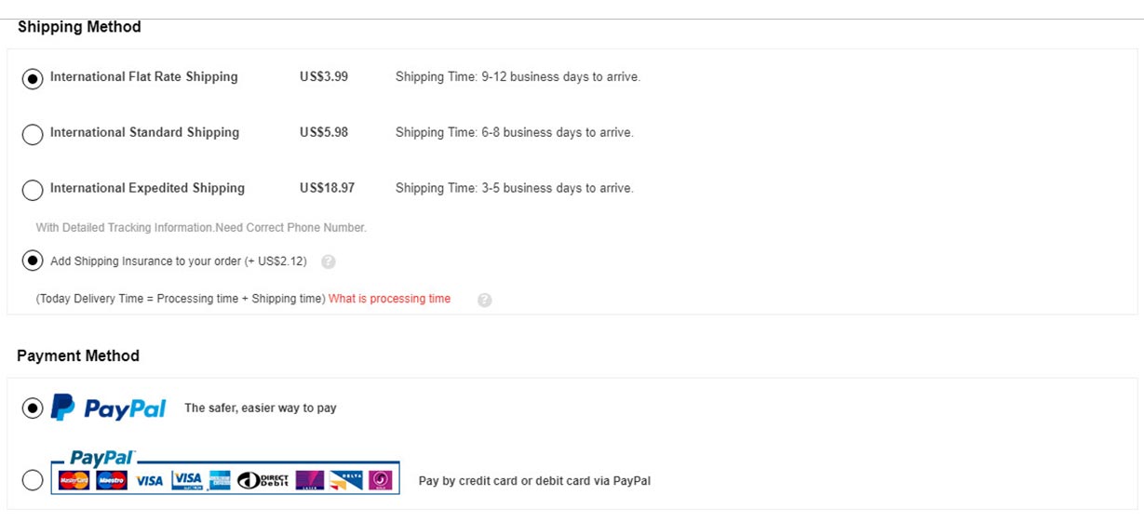1144x522 pixels.
Task: Click the help icon beside Shipping Insurance
Action: point(328,262)
